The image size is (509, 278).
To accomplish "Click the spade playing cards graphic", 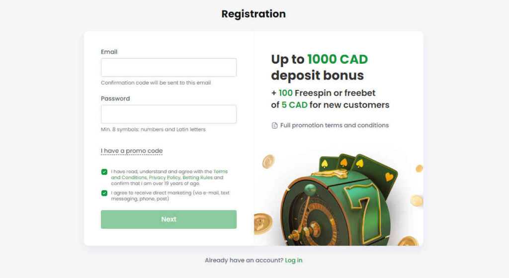I will point(357,169).
